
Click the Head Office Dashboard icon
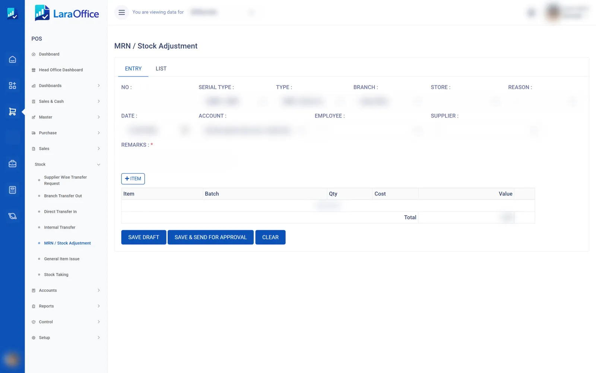click(34, 70)
